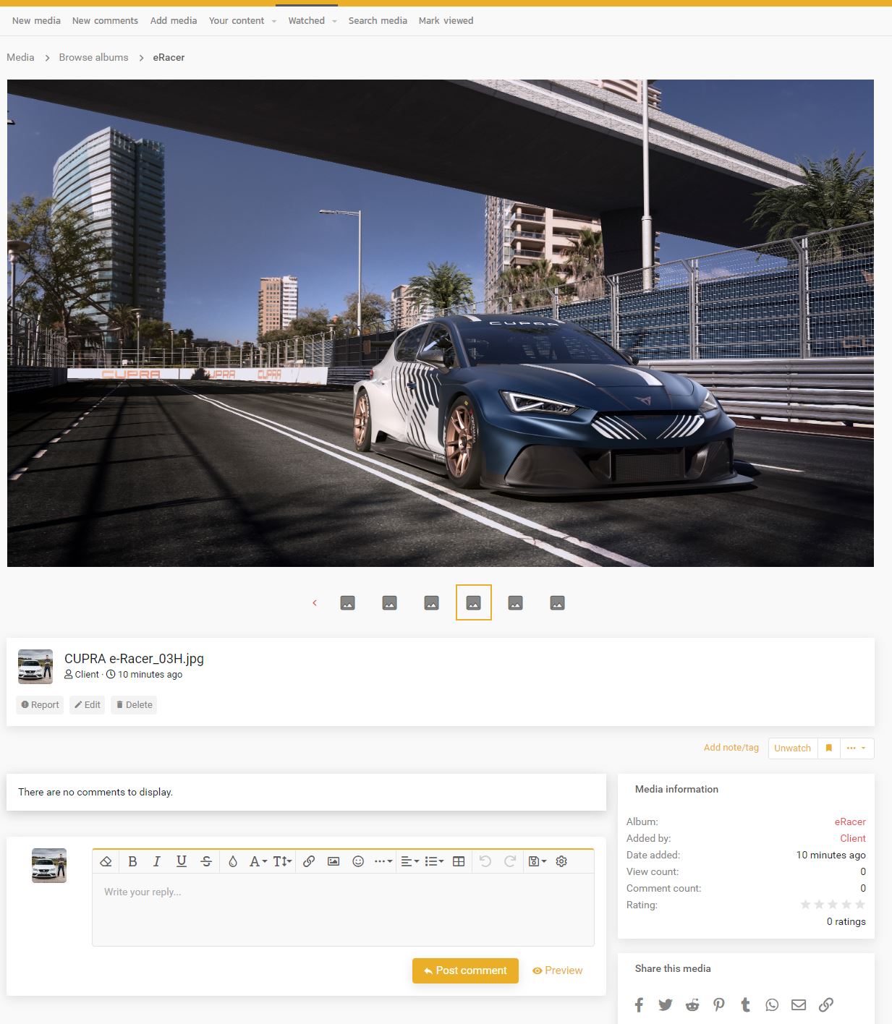Click the Insert link icon
Image resolution: width=892 pixels, height=1024 pixels.
309,861
